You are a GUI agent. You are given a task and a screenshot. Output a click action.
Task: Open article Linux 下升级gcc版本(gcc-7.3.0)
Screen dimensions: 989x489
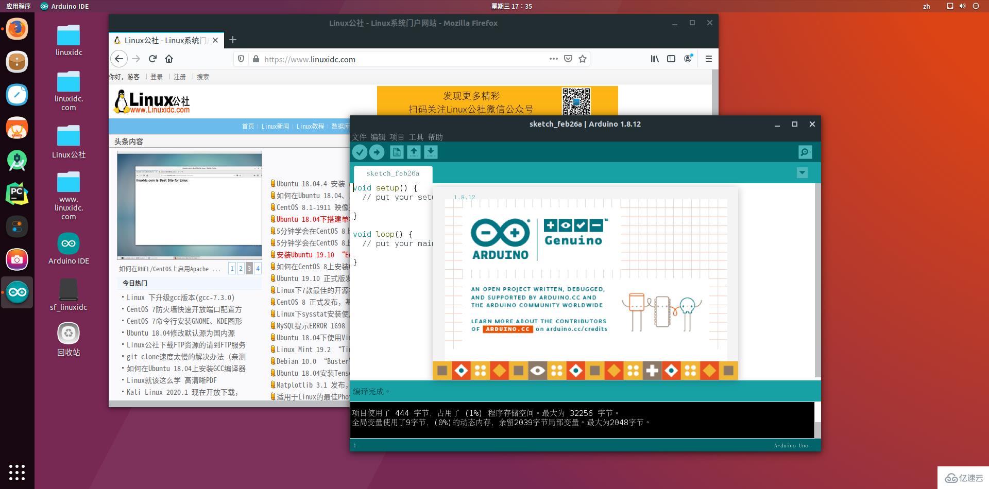click(x=180, y=298)
